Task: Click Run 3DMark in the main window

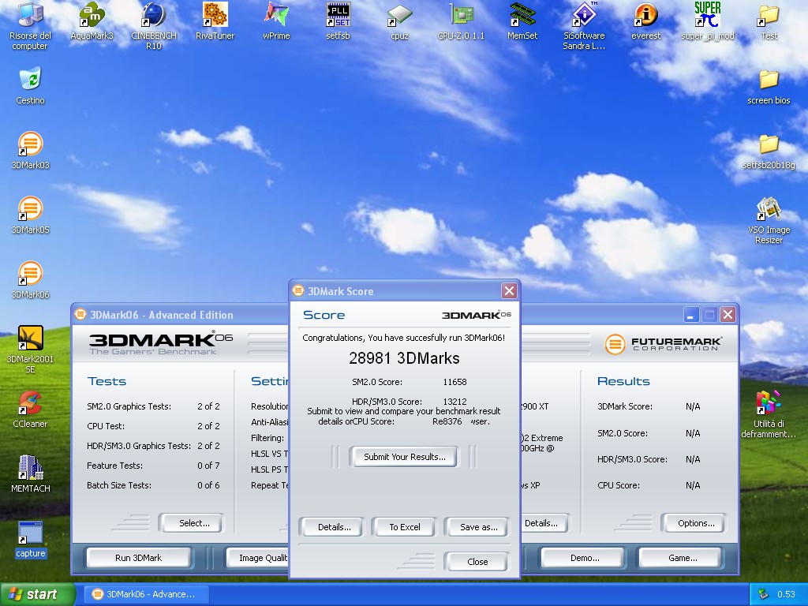Action: (138, 558)
